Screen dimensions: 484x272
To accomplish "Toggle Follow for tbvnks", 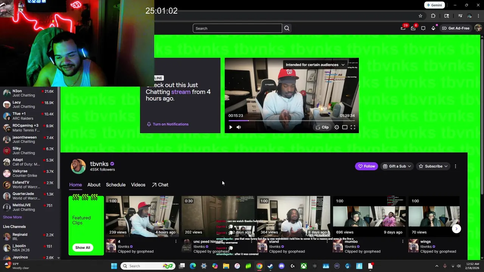I will 366,166.
